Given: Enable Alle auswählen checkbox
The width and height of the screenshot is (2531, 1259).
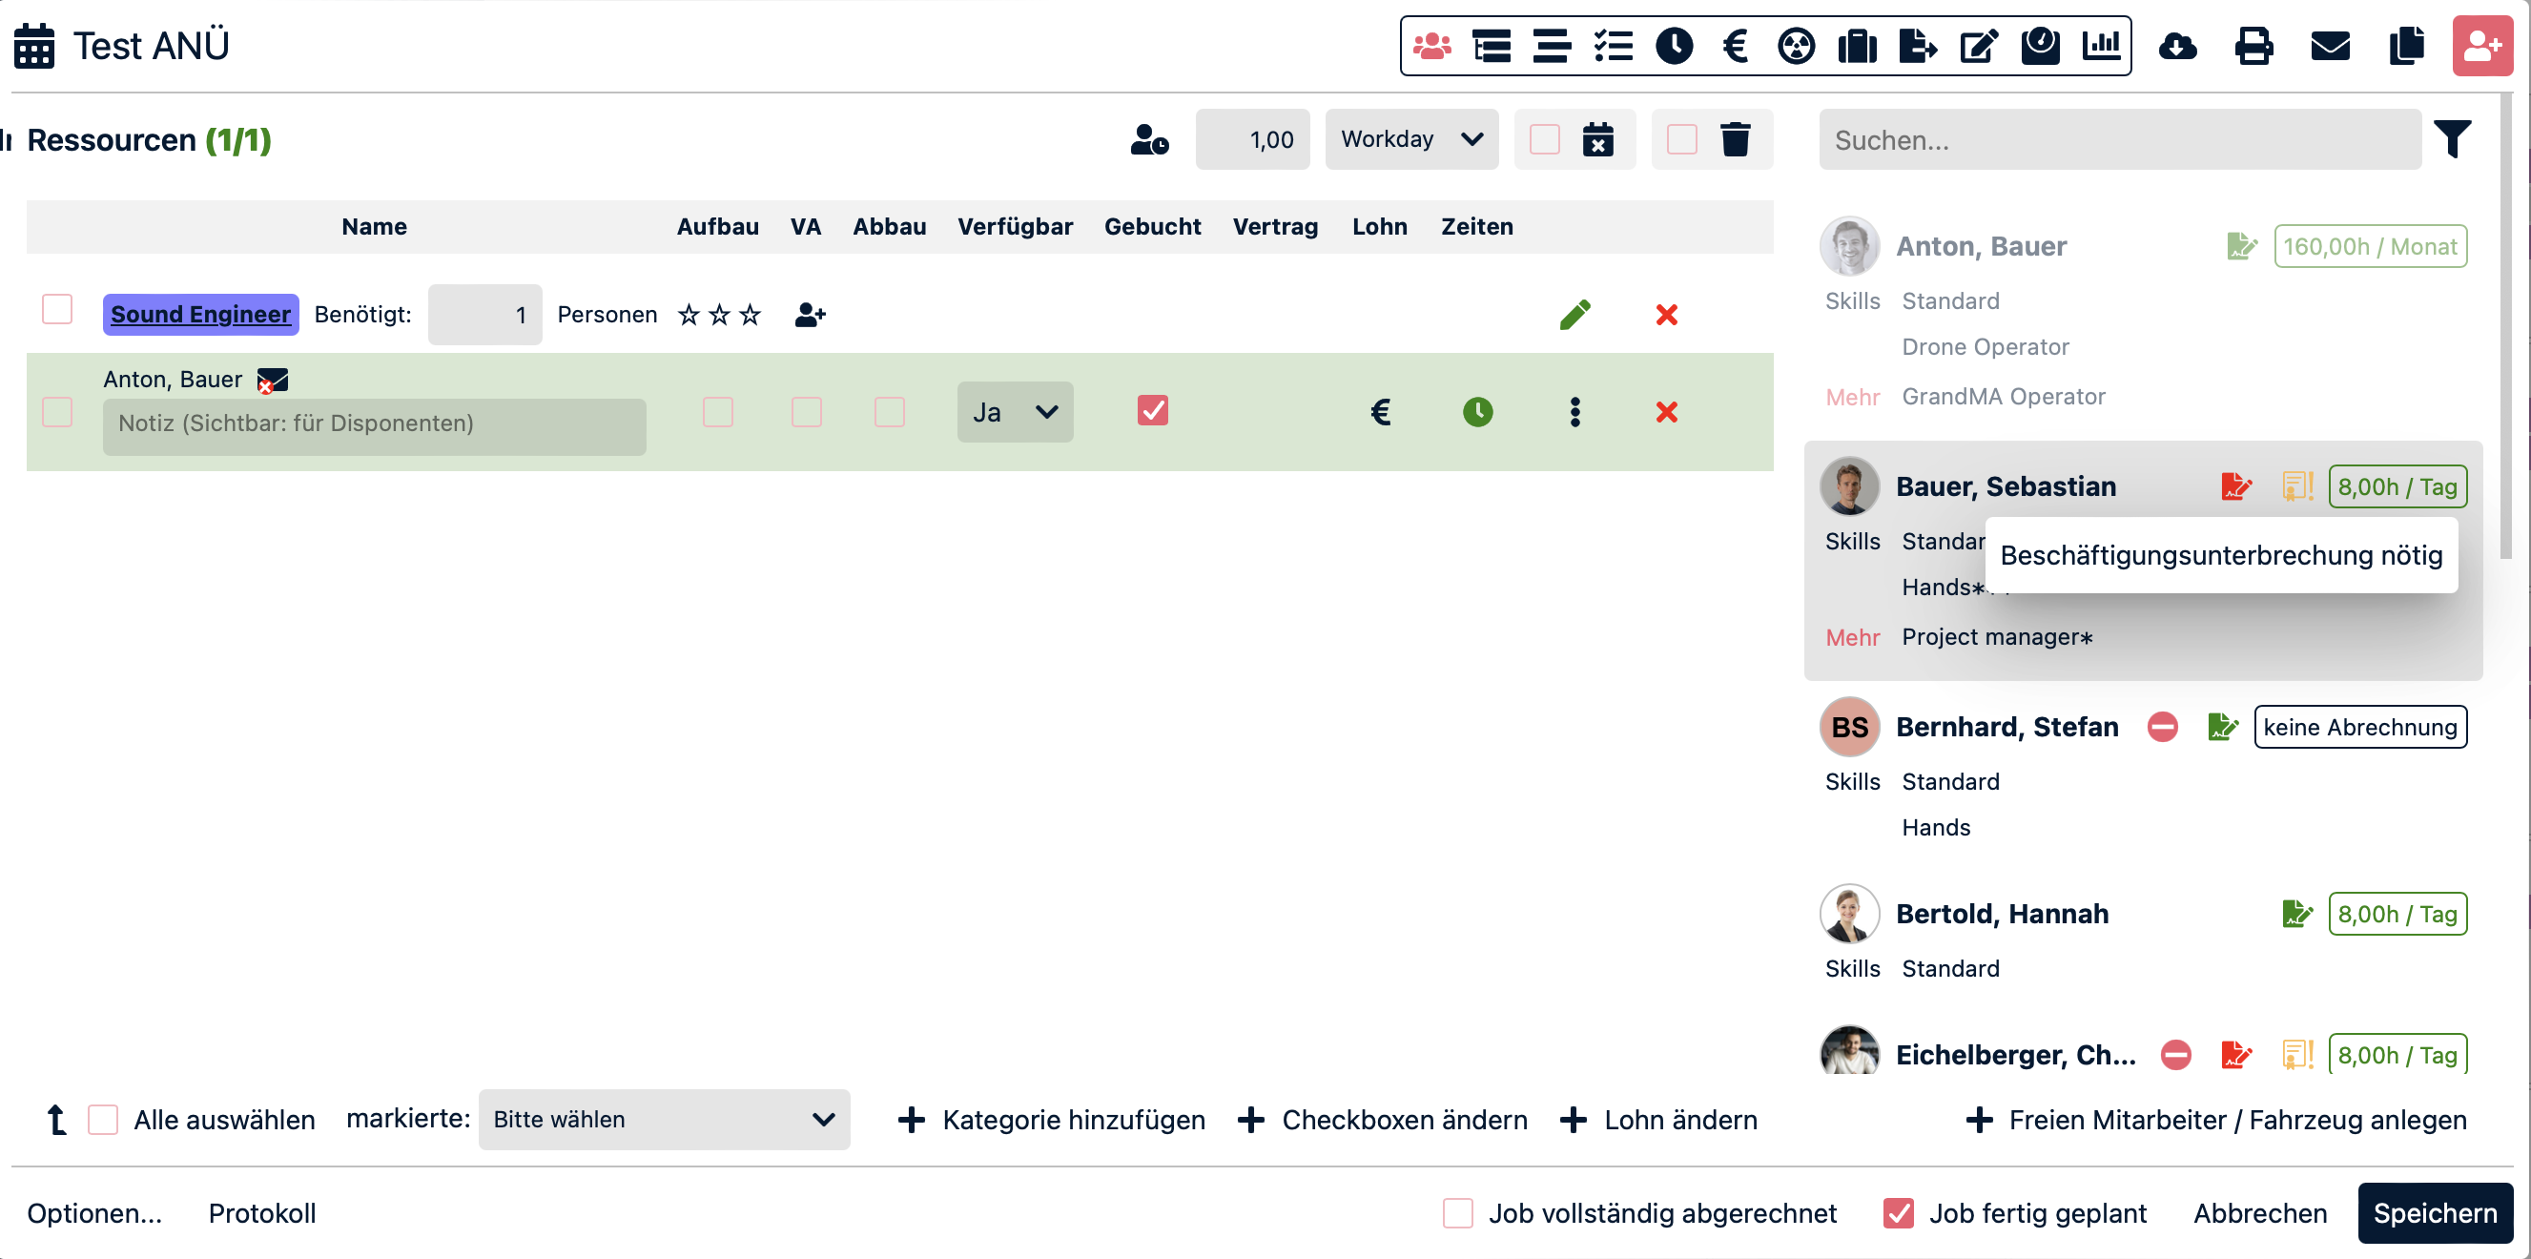Looking at the screenshot, I should (103, 1120).
